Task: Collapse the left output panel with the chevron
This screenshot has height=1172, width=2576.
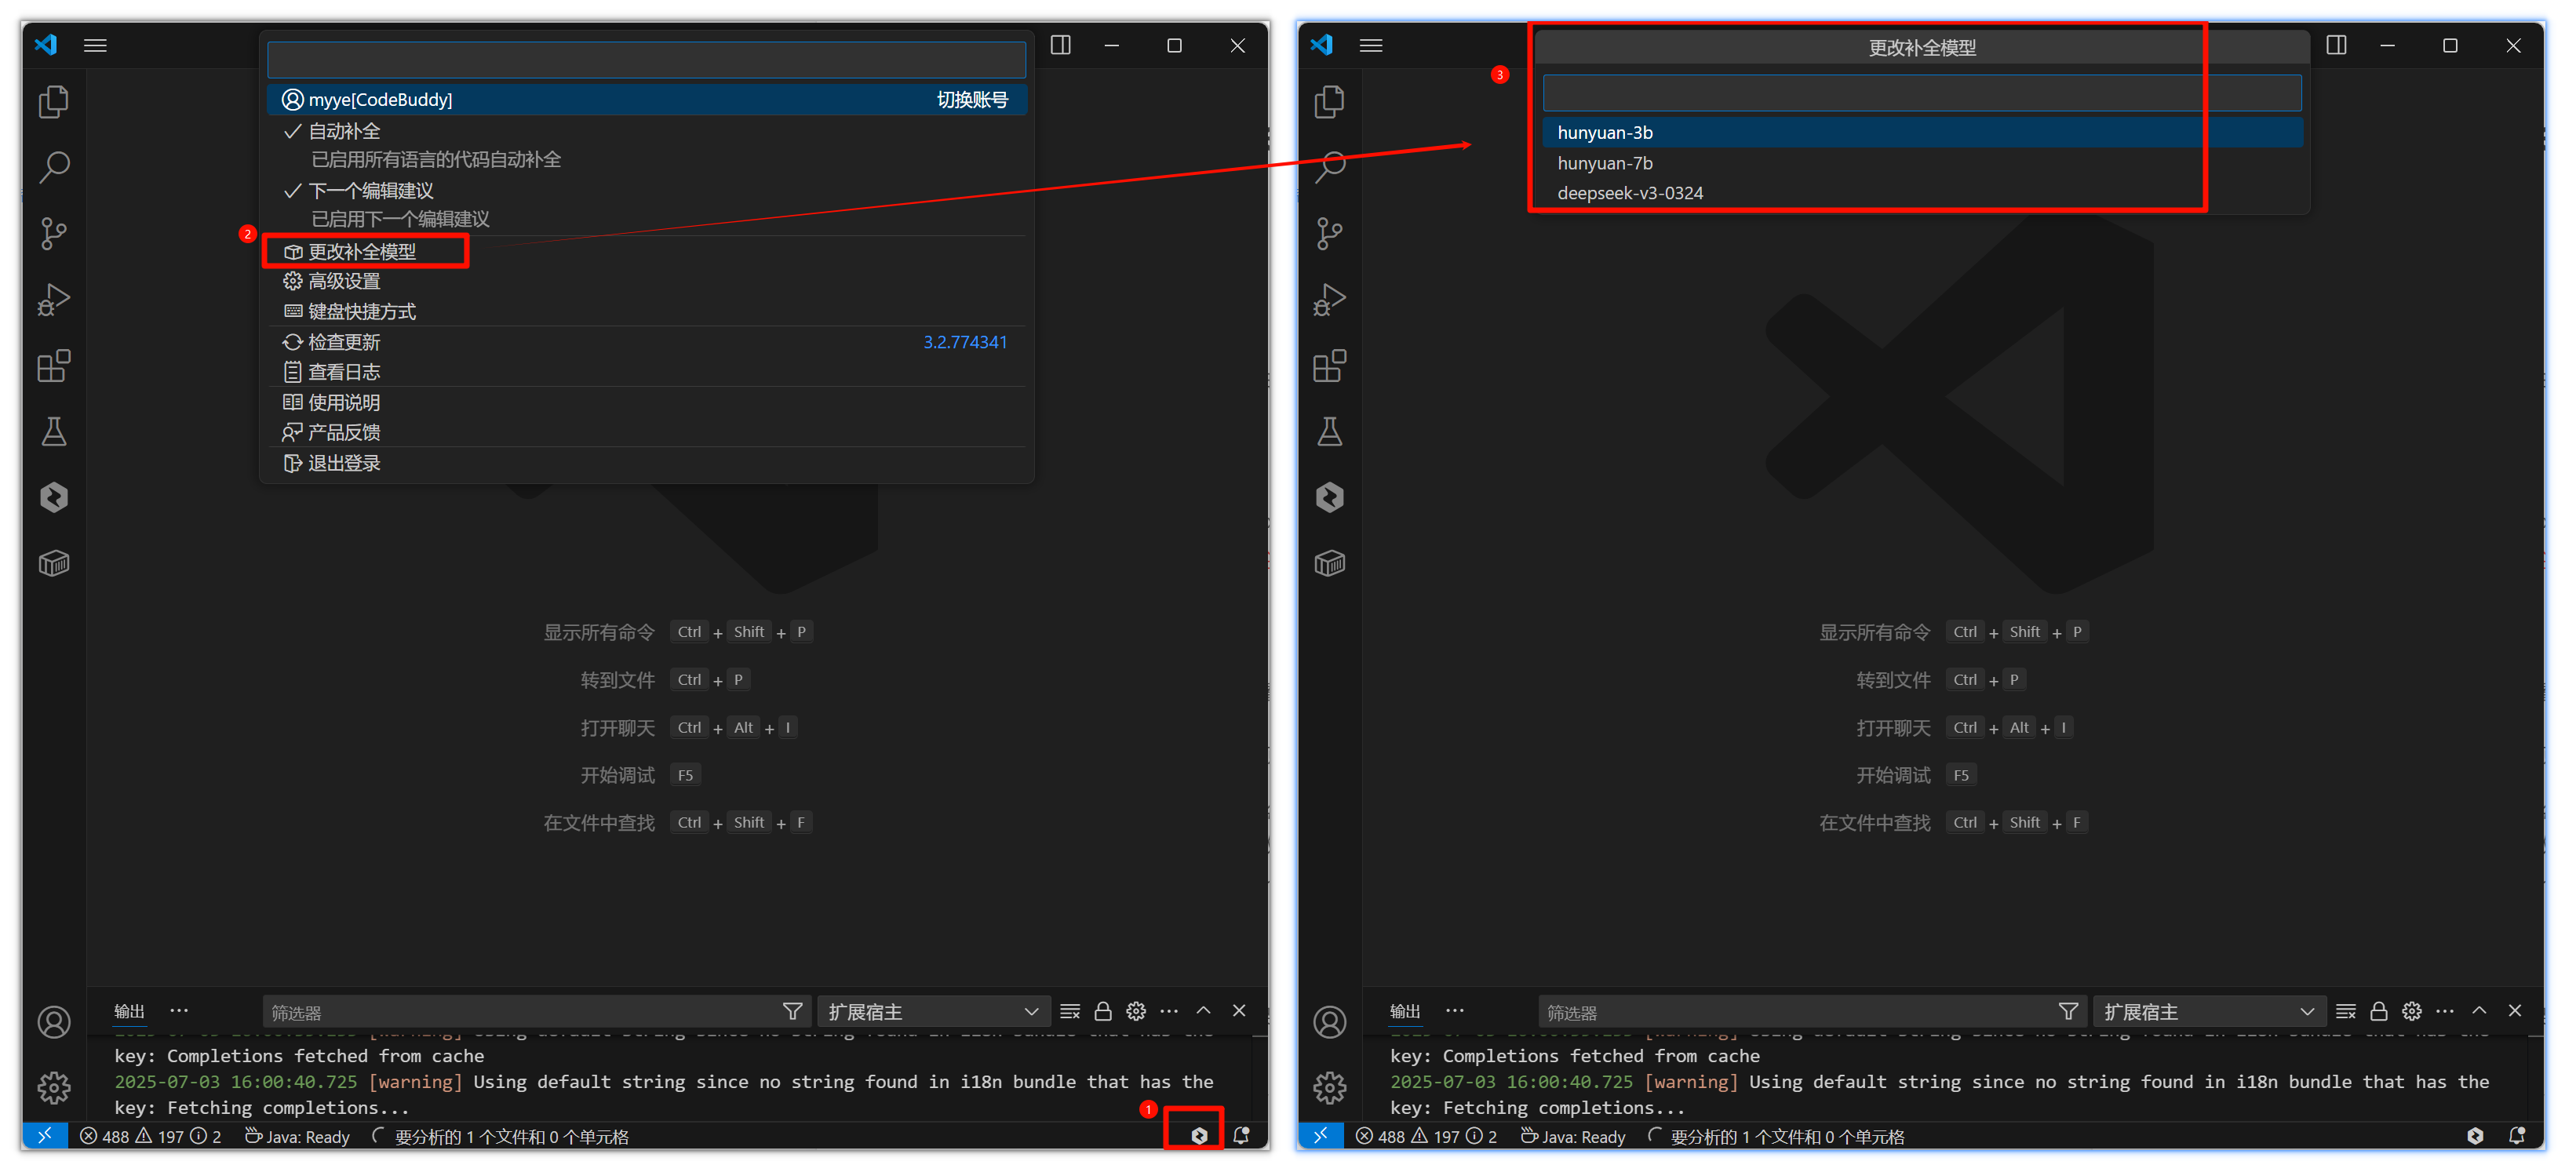Action: pos(1203,1011)
